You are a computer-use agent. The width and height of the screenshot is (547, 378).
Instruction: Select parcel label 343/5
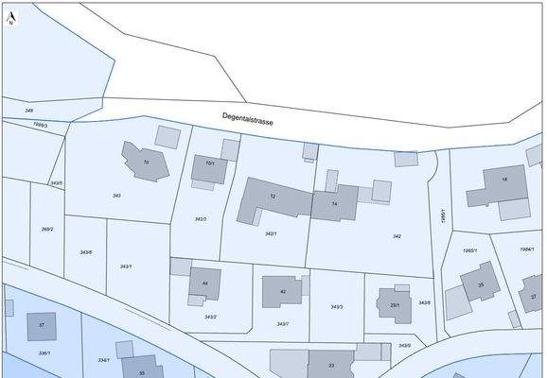(56, 183)
